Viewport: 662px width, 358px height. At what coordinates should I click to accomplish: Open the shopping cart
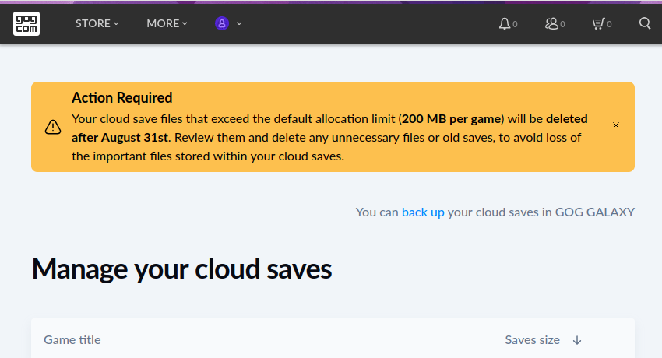(598, 23)
